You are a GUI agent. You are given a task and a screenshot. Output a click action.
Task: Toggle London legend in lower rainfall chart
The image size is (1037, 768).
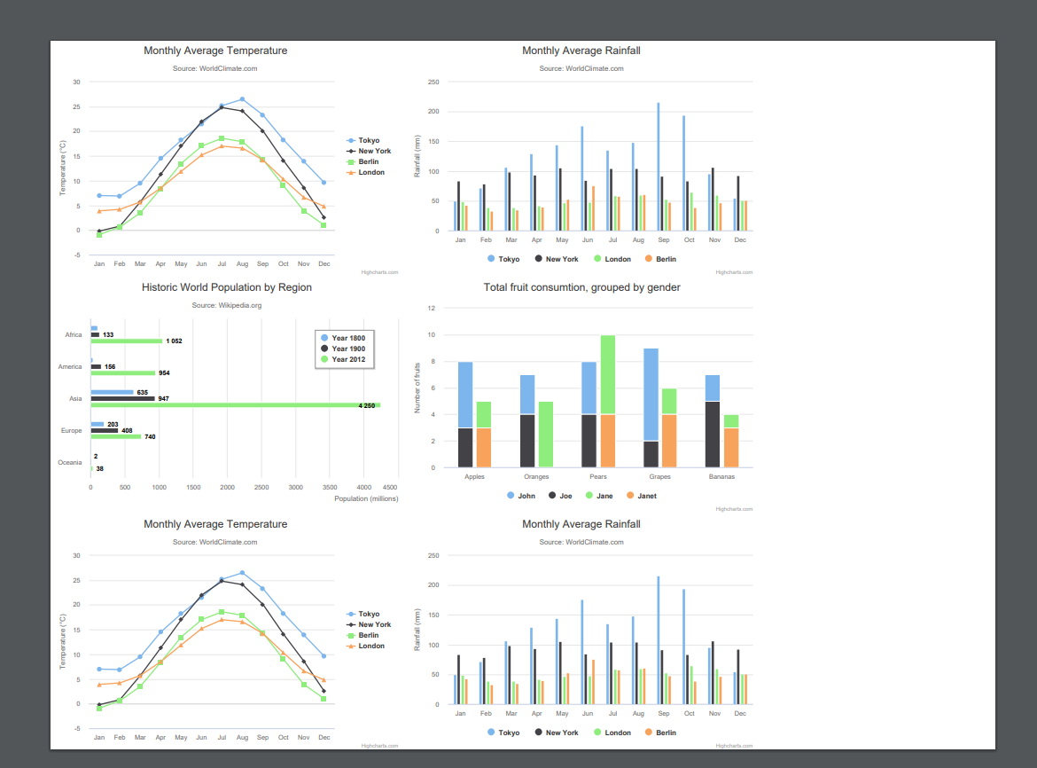tap(612, 733)
